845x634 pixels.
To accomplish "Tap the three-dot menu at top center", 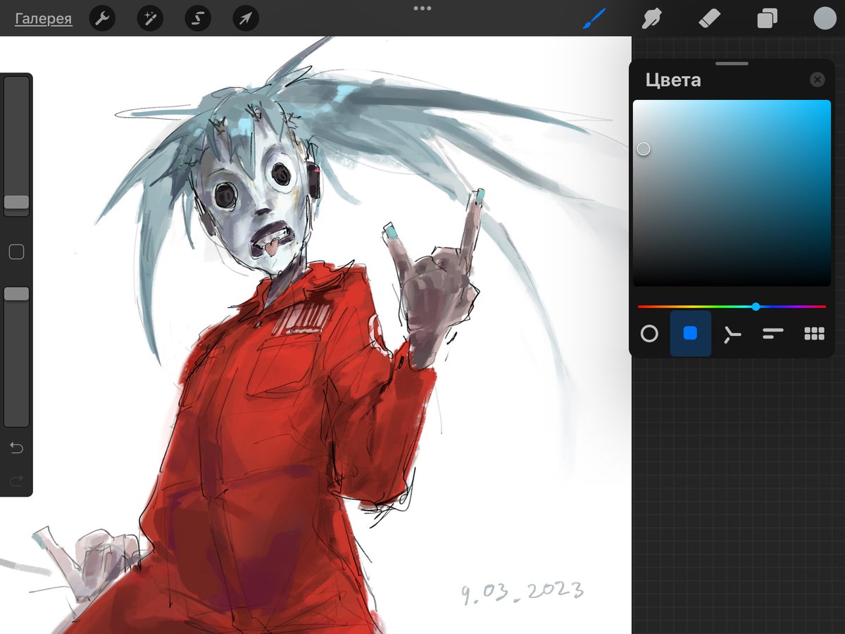I will tap(423, 8).
